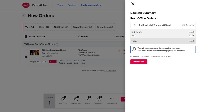Sort by the Order Details arrow icon
This screenshot has width=200, height=112.
tap(44, 36)
